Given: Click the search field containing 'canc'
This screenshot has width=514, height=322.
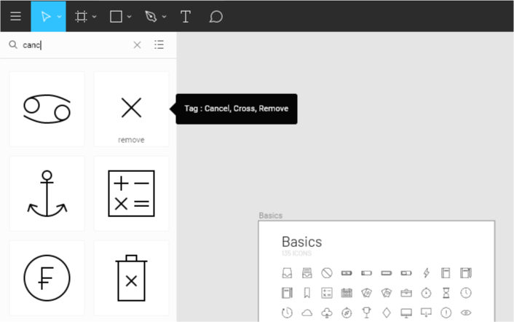Looking at the screenshot, I should (76, 45).
